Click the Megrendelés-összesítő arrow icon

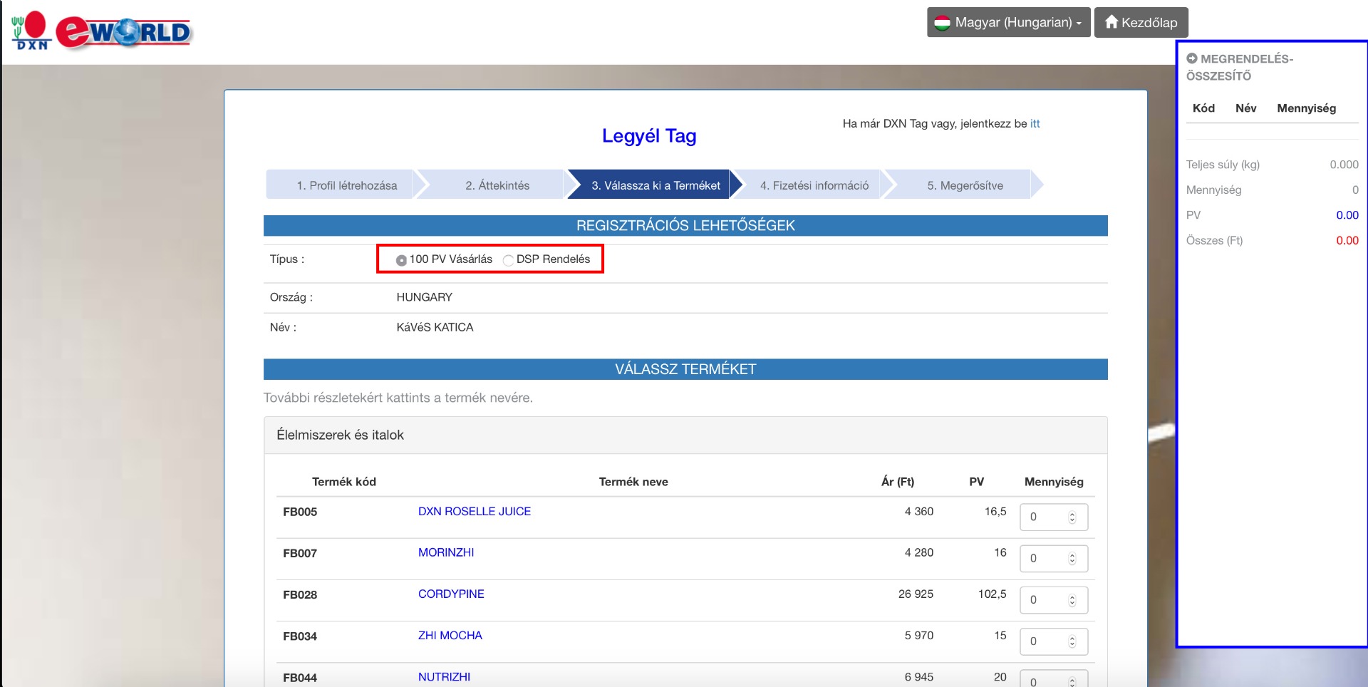(x=1192, y=58)
